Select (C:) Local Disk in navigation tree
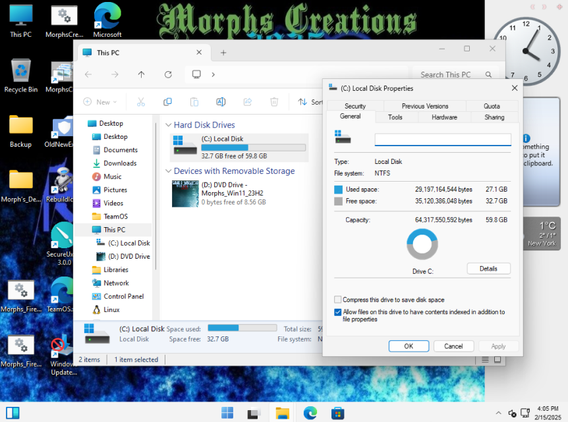 [128, 243]
